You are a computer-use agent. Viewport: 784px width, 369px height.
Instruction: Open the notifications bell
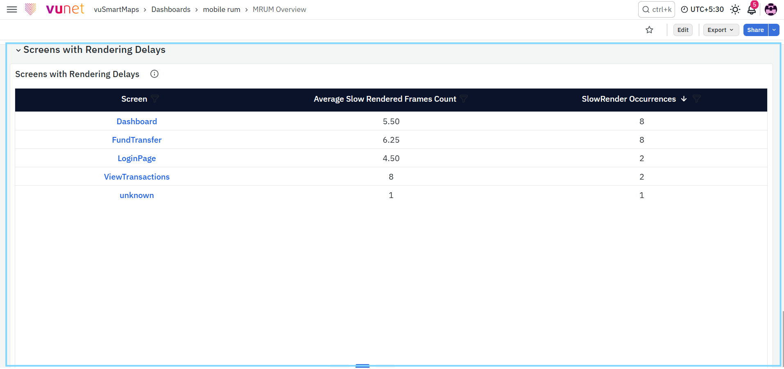[752, 9]
